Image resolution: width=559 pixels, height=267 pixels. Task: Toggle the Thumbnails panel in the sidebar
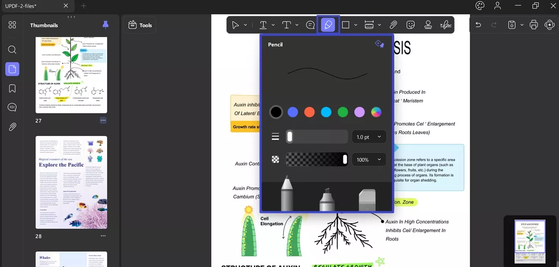click(12, 69)
